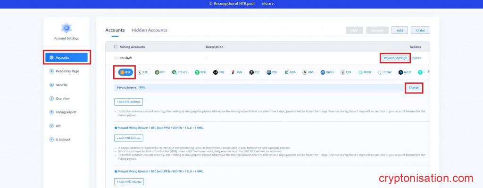This screenshot has height=188, width=483.
Task: Click the Payout Settings button
Action: tap(395, 58)
